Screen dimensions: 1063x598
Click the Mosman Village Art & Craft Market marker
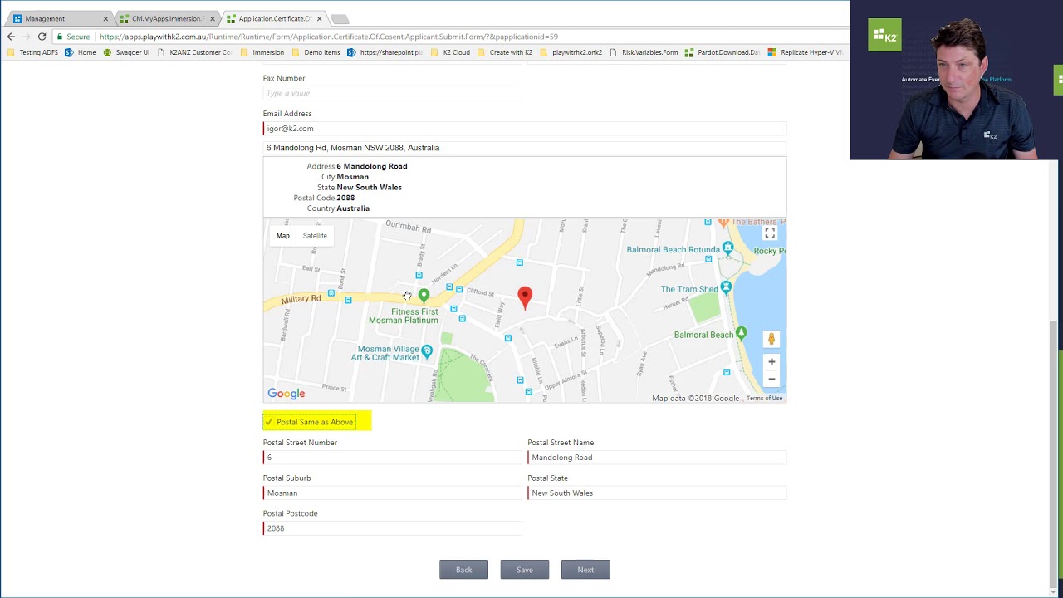click(x=427, y=351)
